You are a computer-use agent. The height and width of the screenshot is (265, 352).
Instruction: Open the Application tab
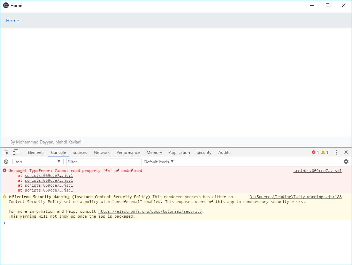point(179,153)
